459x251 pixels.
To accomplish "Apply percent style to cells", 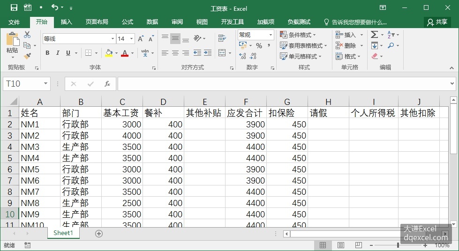I will [259, 45].
